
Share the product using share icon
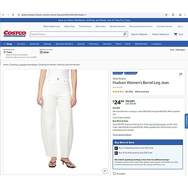tap(180, 74)
